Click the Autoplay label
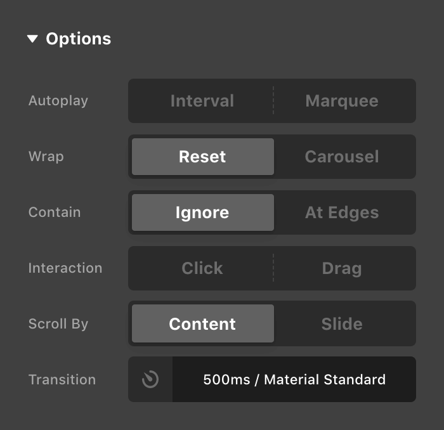Image resolution: width=444 pixels, height=430 pixels. coord(58,101)
